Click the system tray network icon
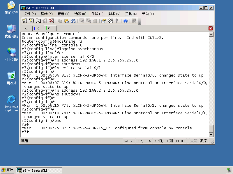The image size is (233, 174). tap(229, 170)
